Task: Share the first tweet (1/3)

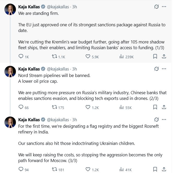Action: pyautogui.click(x=164, y=56)
